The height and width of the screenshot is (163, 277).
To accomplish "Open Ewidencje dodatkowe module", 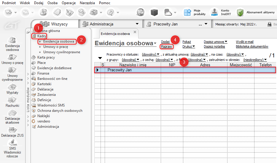I will click(x=54, y=68).
